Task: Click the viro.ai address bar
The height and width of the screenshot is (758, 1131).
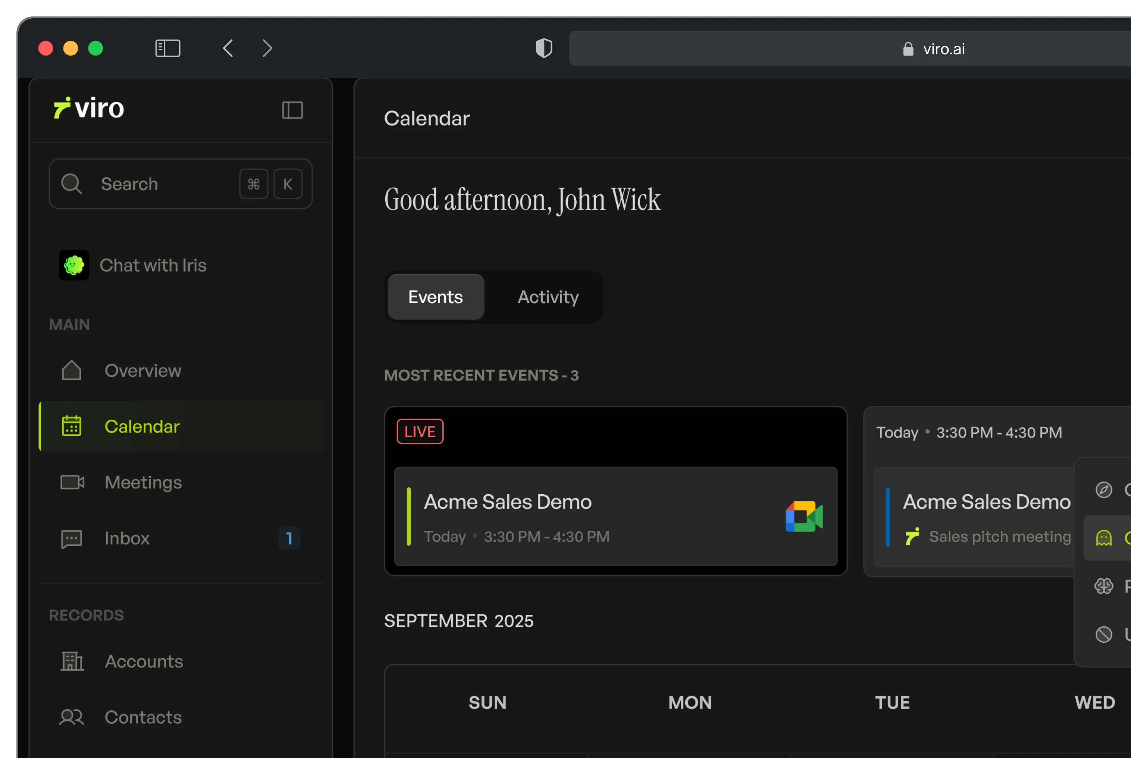Action: (x=850, y=48)
